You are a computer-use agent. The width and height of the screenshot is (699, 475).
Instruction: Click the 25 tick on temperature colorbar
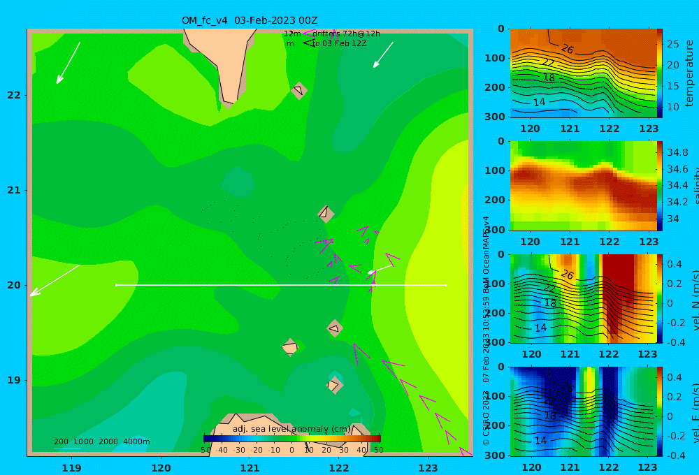click(x=673, y=44)
